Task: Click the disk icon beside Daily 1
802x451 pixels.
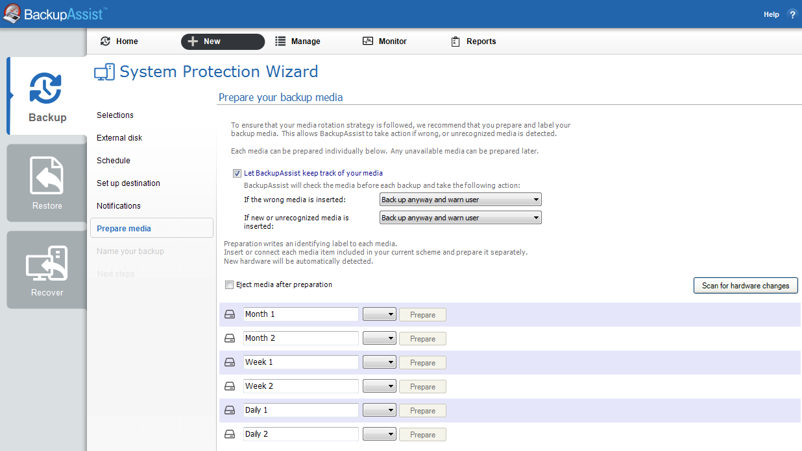Action: point(230,410)
